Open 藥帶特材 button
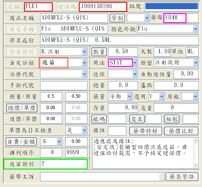202x187 pixels. click(x=146, y=131)
